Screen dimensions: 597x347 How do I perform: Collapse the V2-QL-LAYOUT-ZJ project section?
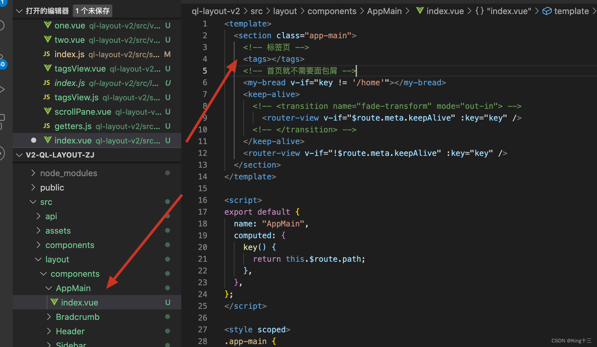[x=19, y=155]
